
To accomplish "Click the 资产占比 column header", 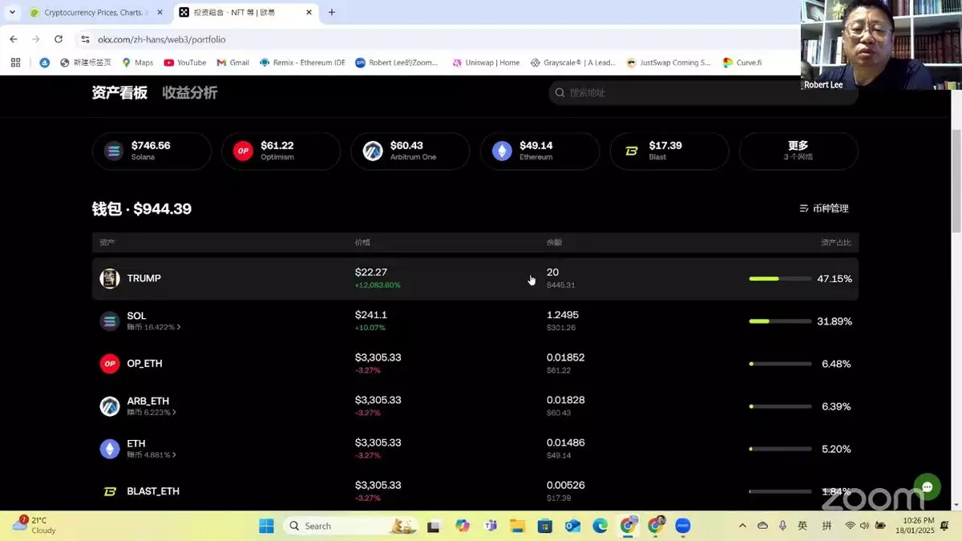I will coord(836,242).
